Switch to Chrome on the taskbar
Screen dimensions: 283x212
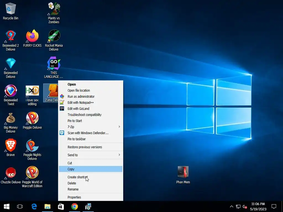[75, 206]
